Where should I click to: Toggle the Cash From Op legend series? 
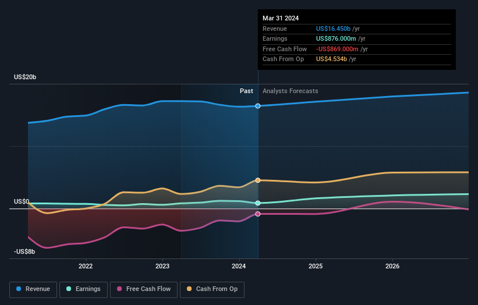(x=212, y=289)
